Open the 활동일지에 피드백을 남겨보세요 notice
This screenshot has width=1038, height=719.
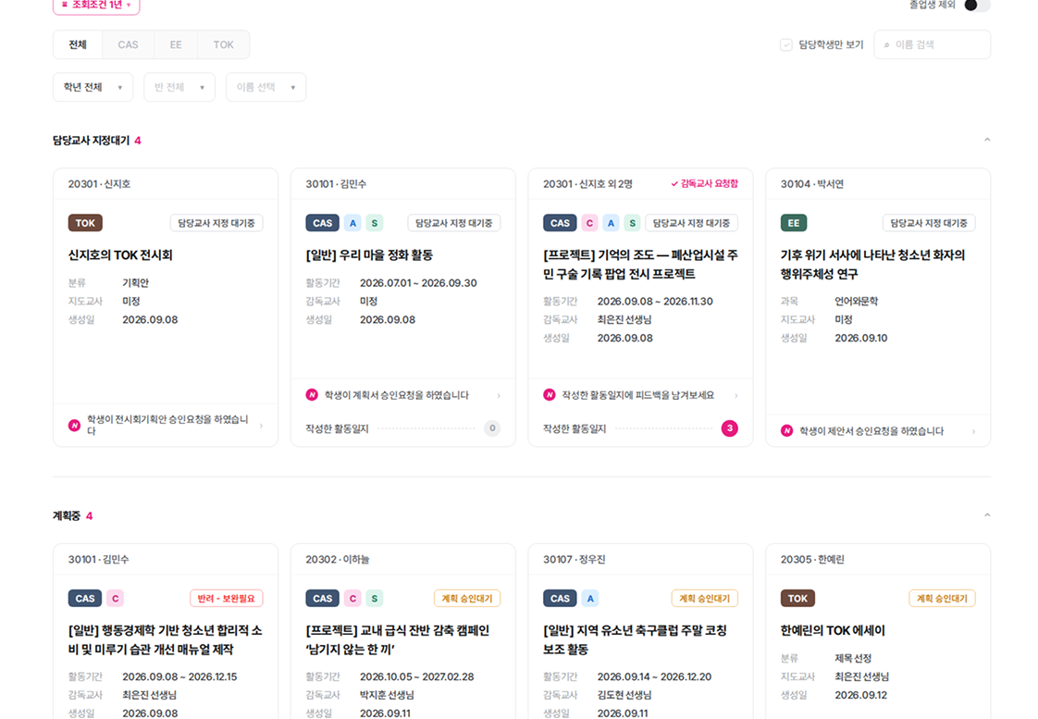pos(641,395)
